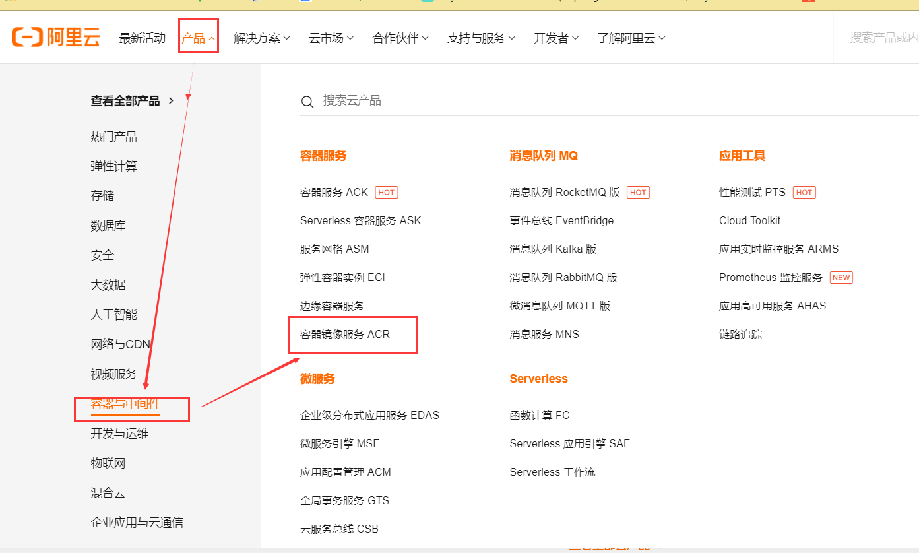
Task: Expand the 解决方案 dropdown
Action: tap(262, 38)
